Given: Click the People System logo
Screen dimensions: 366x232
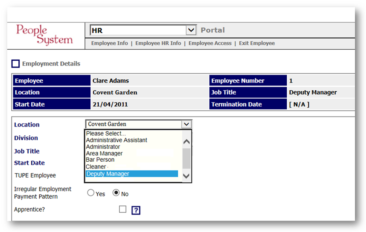Looking at the screenshot, I should pyautogui.click(x=44, y=35).
